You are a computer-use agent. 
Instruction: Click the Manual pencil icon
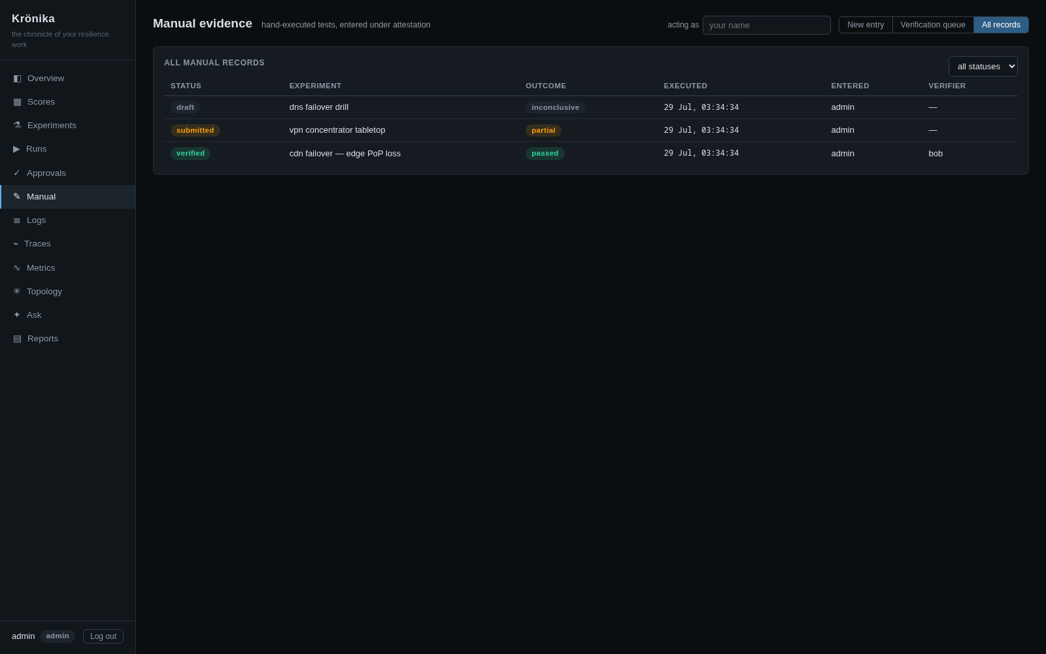[x=17, y=197]
